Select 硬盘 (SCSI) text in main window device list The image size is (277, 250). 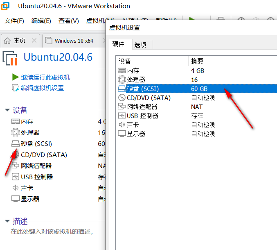36,144
